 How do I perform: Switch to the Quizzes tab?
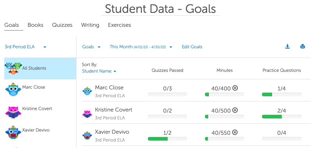click(x=62, y=25)
